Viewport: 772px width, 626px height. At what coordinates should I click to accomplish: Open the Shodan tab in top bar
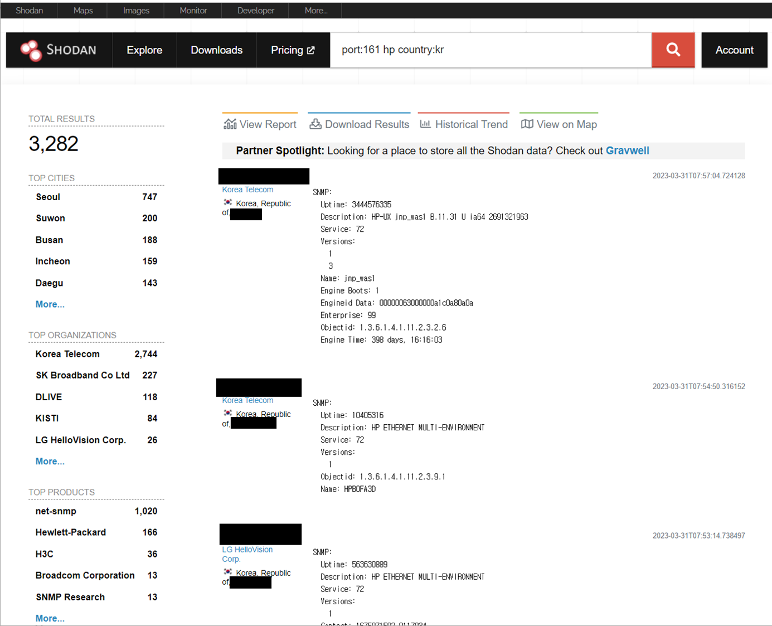coord(30,11)
